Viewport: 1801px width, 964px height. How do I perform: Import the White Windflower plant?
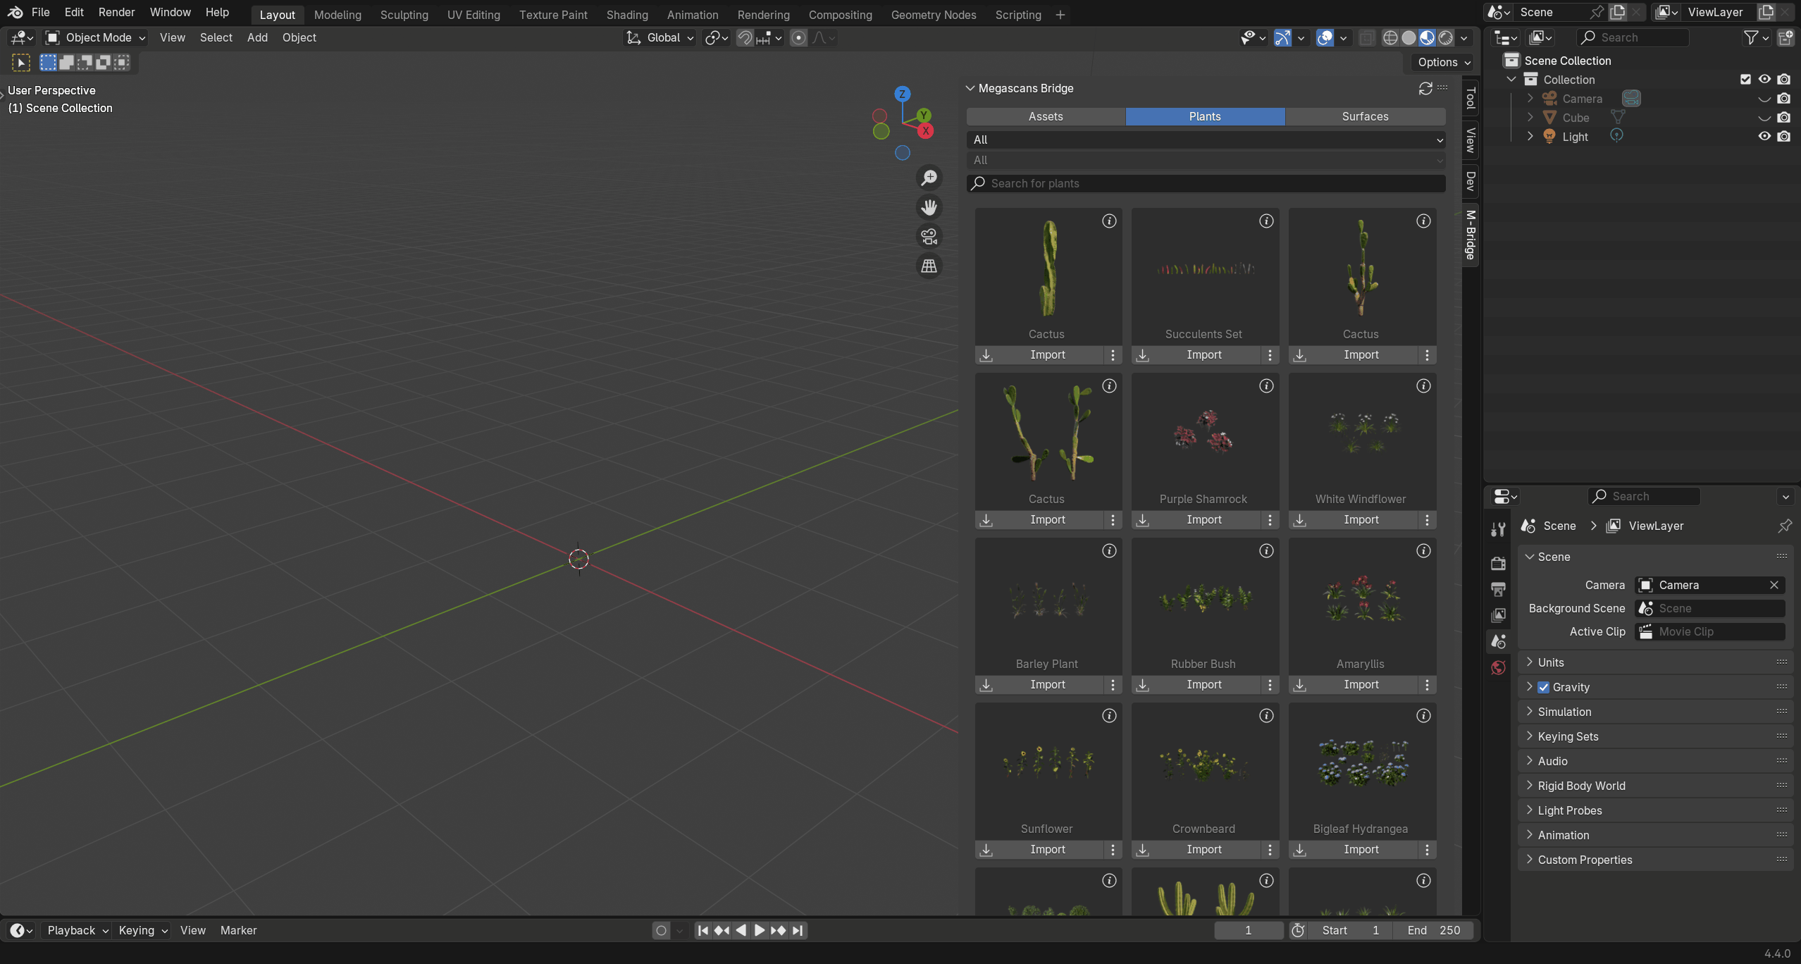point(1361,520)
